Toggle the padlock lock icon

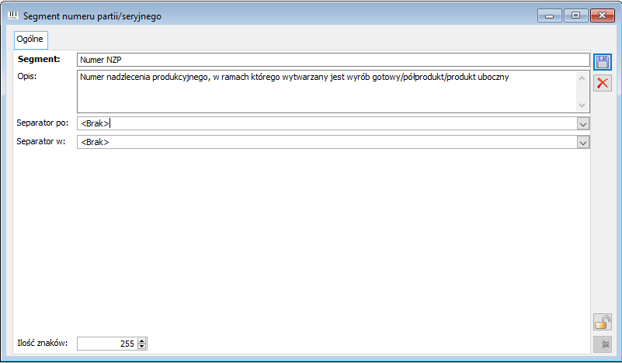coord(602,322)
